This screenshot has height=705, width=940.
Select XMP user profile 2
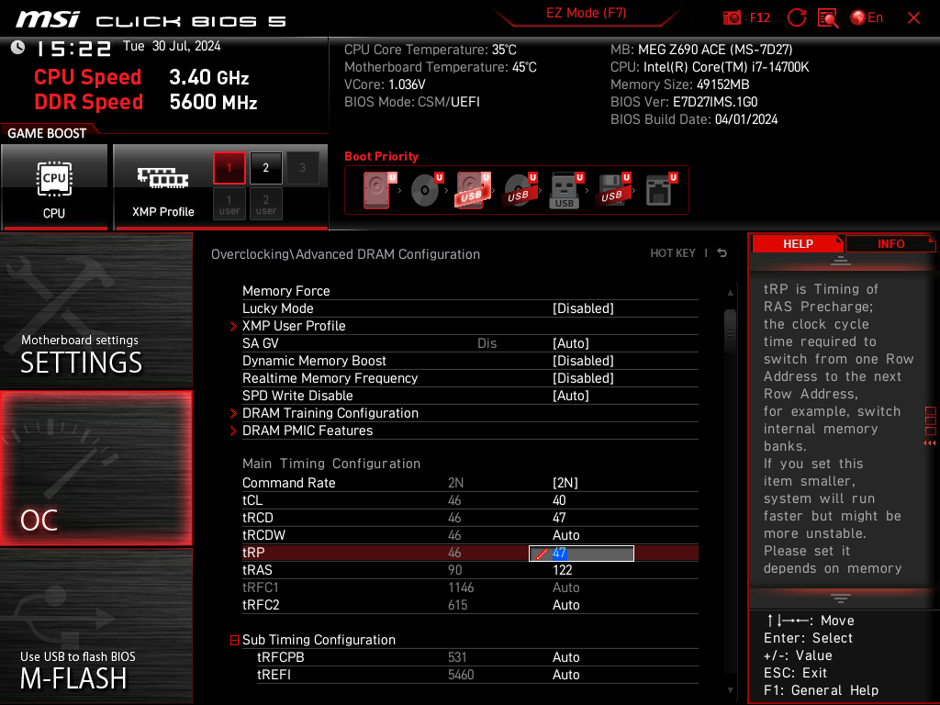click(265, 204)
